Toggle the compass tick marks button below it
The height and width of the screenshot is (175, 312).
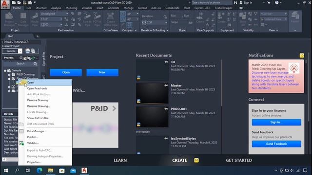click(x=123, y=19)
